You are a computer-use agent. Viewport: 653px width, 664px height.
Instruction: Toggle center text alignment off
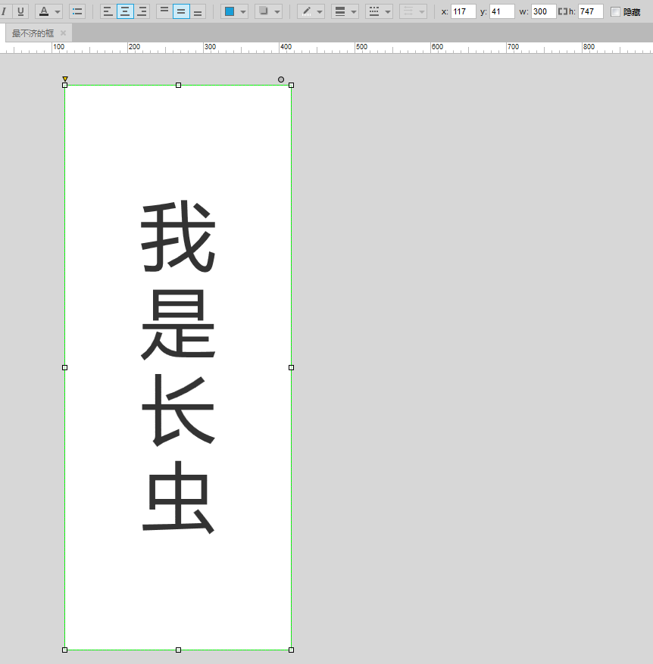(x=123, y=11)
